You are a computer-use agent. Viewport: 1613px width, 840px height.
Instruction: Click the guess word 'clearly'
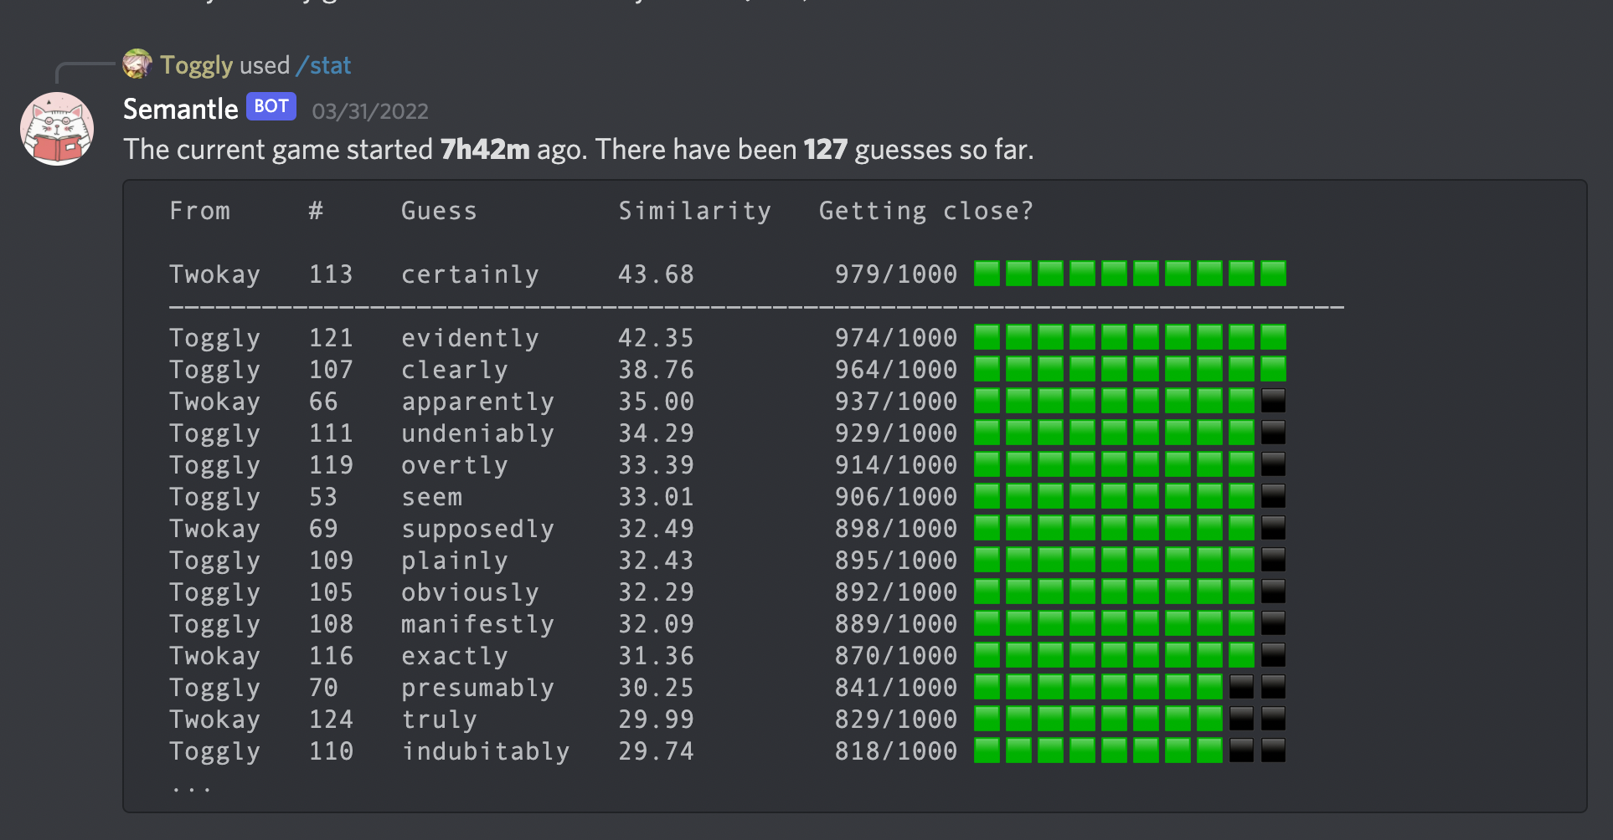tap(455, 370)
